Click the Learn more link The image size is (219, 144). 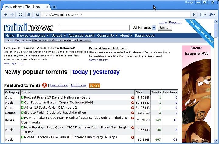coord(59,85)
